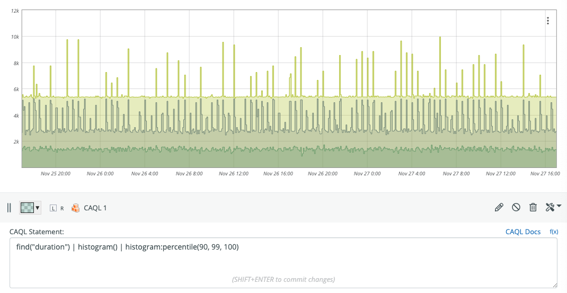
Task: Click the 6k y-axis label
Action: (16, 90)
